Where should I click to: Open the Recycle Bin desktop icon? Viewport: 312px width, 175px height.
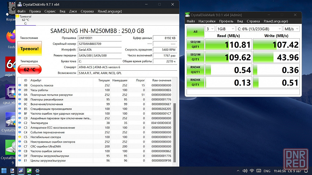(11, 9)
